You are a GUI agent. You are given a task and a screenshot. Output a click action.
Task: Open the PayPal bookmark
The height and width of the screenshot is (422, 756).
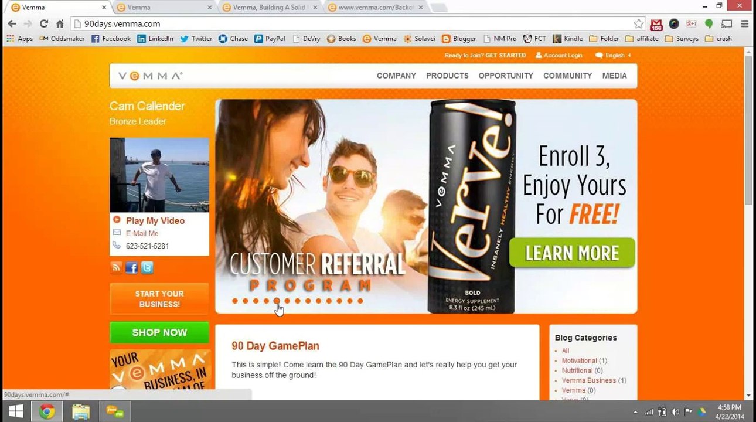coord(270,39)
